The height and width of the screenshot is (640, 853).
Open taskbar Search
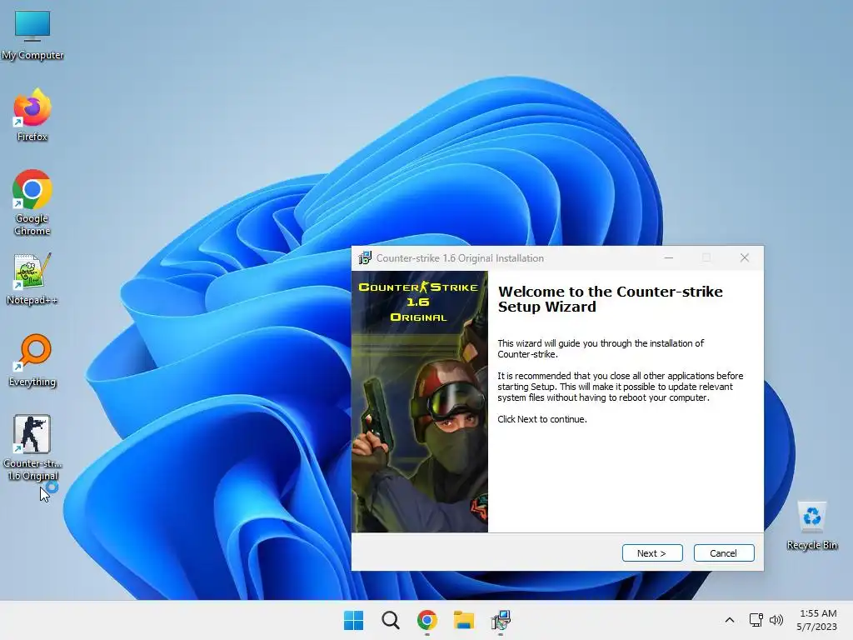click(x=390, y=620)
